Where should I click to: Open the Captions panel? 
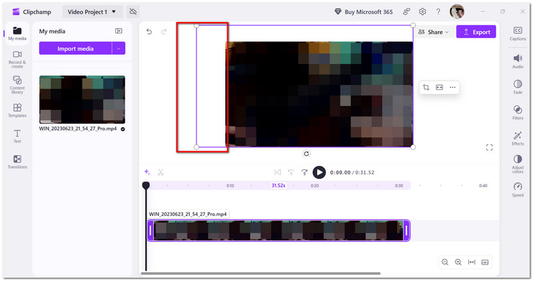[x=518, y=34]
